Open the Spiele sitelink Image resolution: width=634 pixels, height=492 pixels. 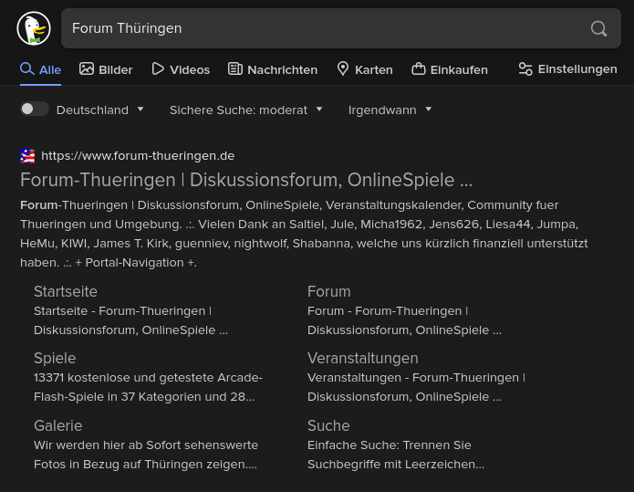(55, 358)
